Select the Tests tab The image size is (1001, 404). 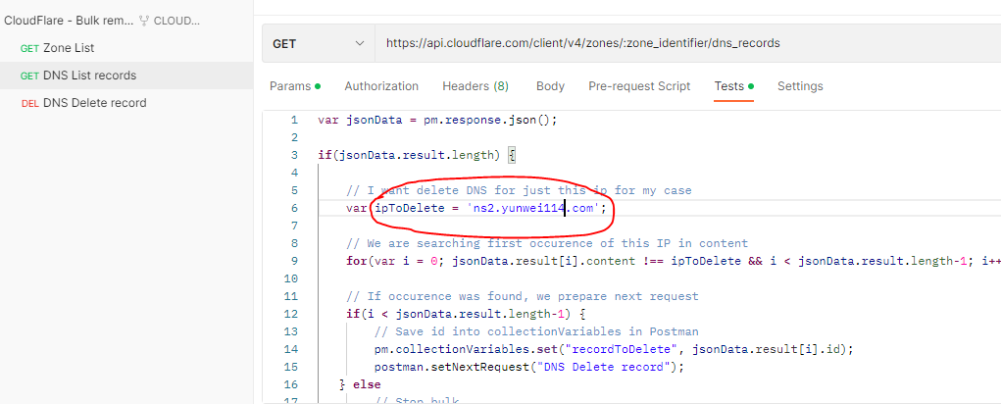[734, 86]
